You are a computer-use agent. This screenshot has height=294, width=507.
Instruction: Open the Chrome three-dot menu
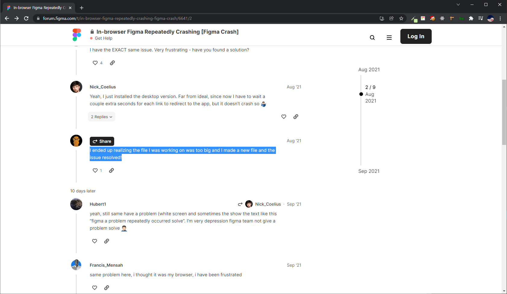tap(500, 18)
